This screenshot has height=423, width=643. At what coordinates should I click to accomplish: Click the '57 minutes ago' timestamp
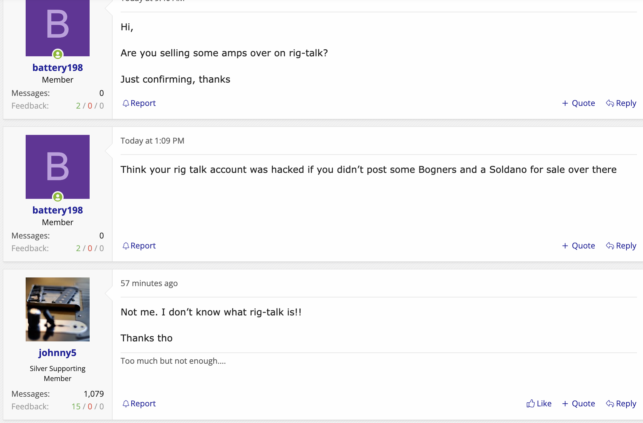click(149, 283)
